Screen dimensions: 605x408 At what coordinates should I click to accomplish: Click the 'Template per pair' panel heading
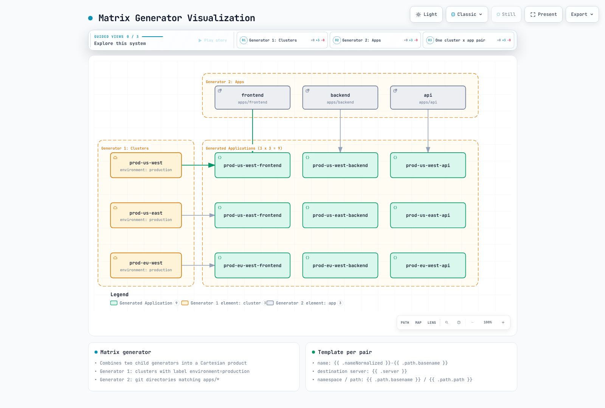click(345, 352)
